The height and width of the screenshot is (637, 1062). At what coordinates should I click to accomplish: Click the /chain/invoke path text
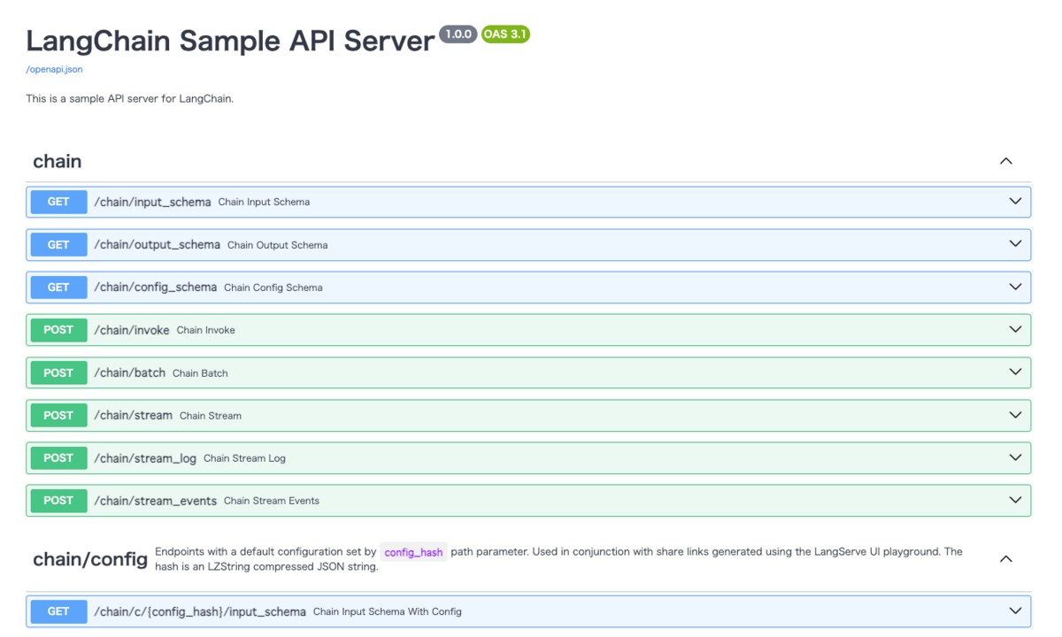[131, 329]
